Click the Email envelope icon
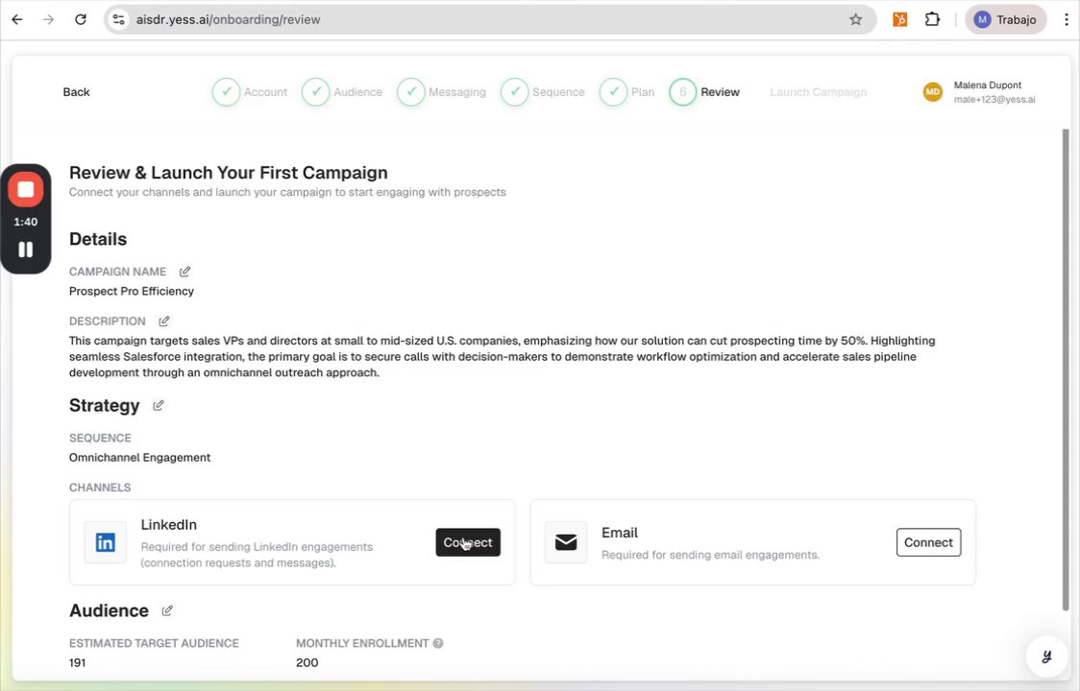 [566, 542]
